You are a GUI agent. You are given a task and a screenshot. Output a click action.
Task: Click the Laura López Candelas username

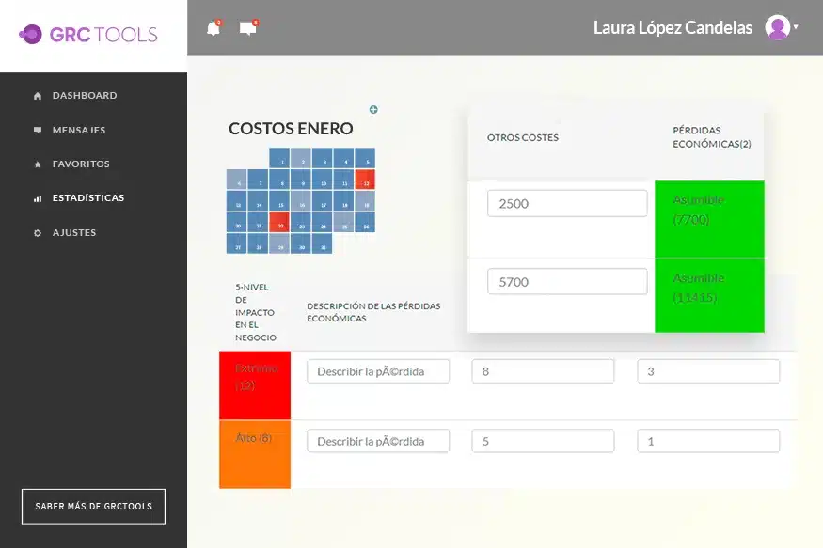point(673,28)
